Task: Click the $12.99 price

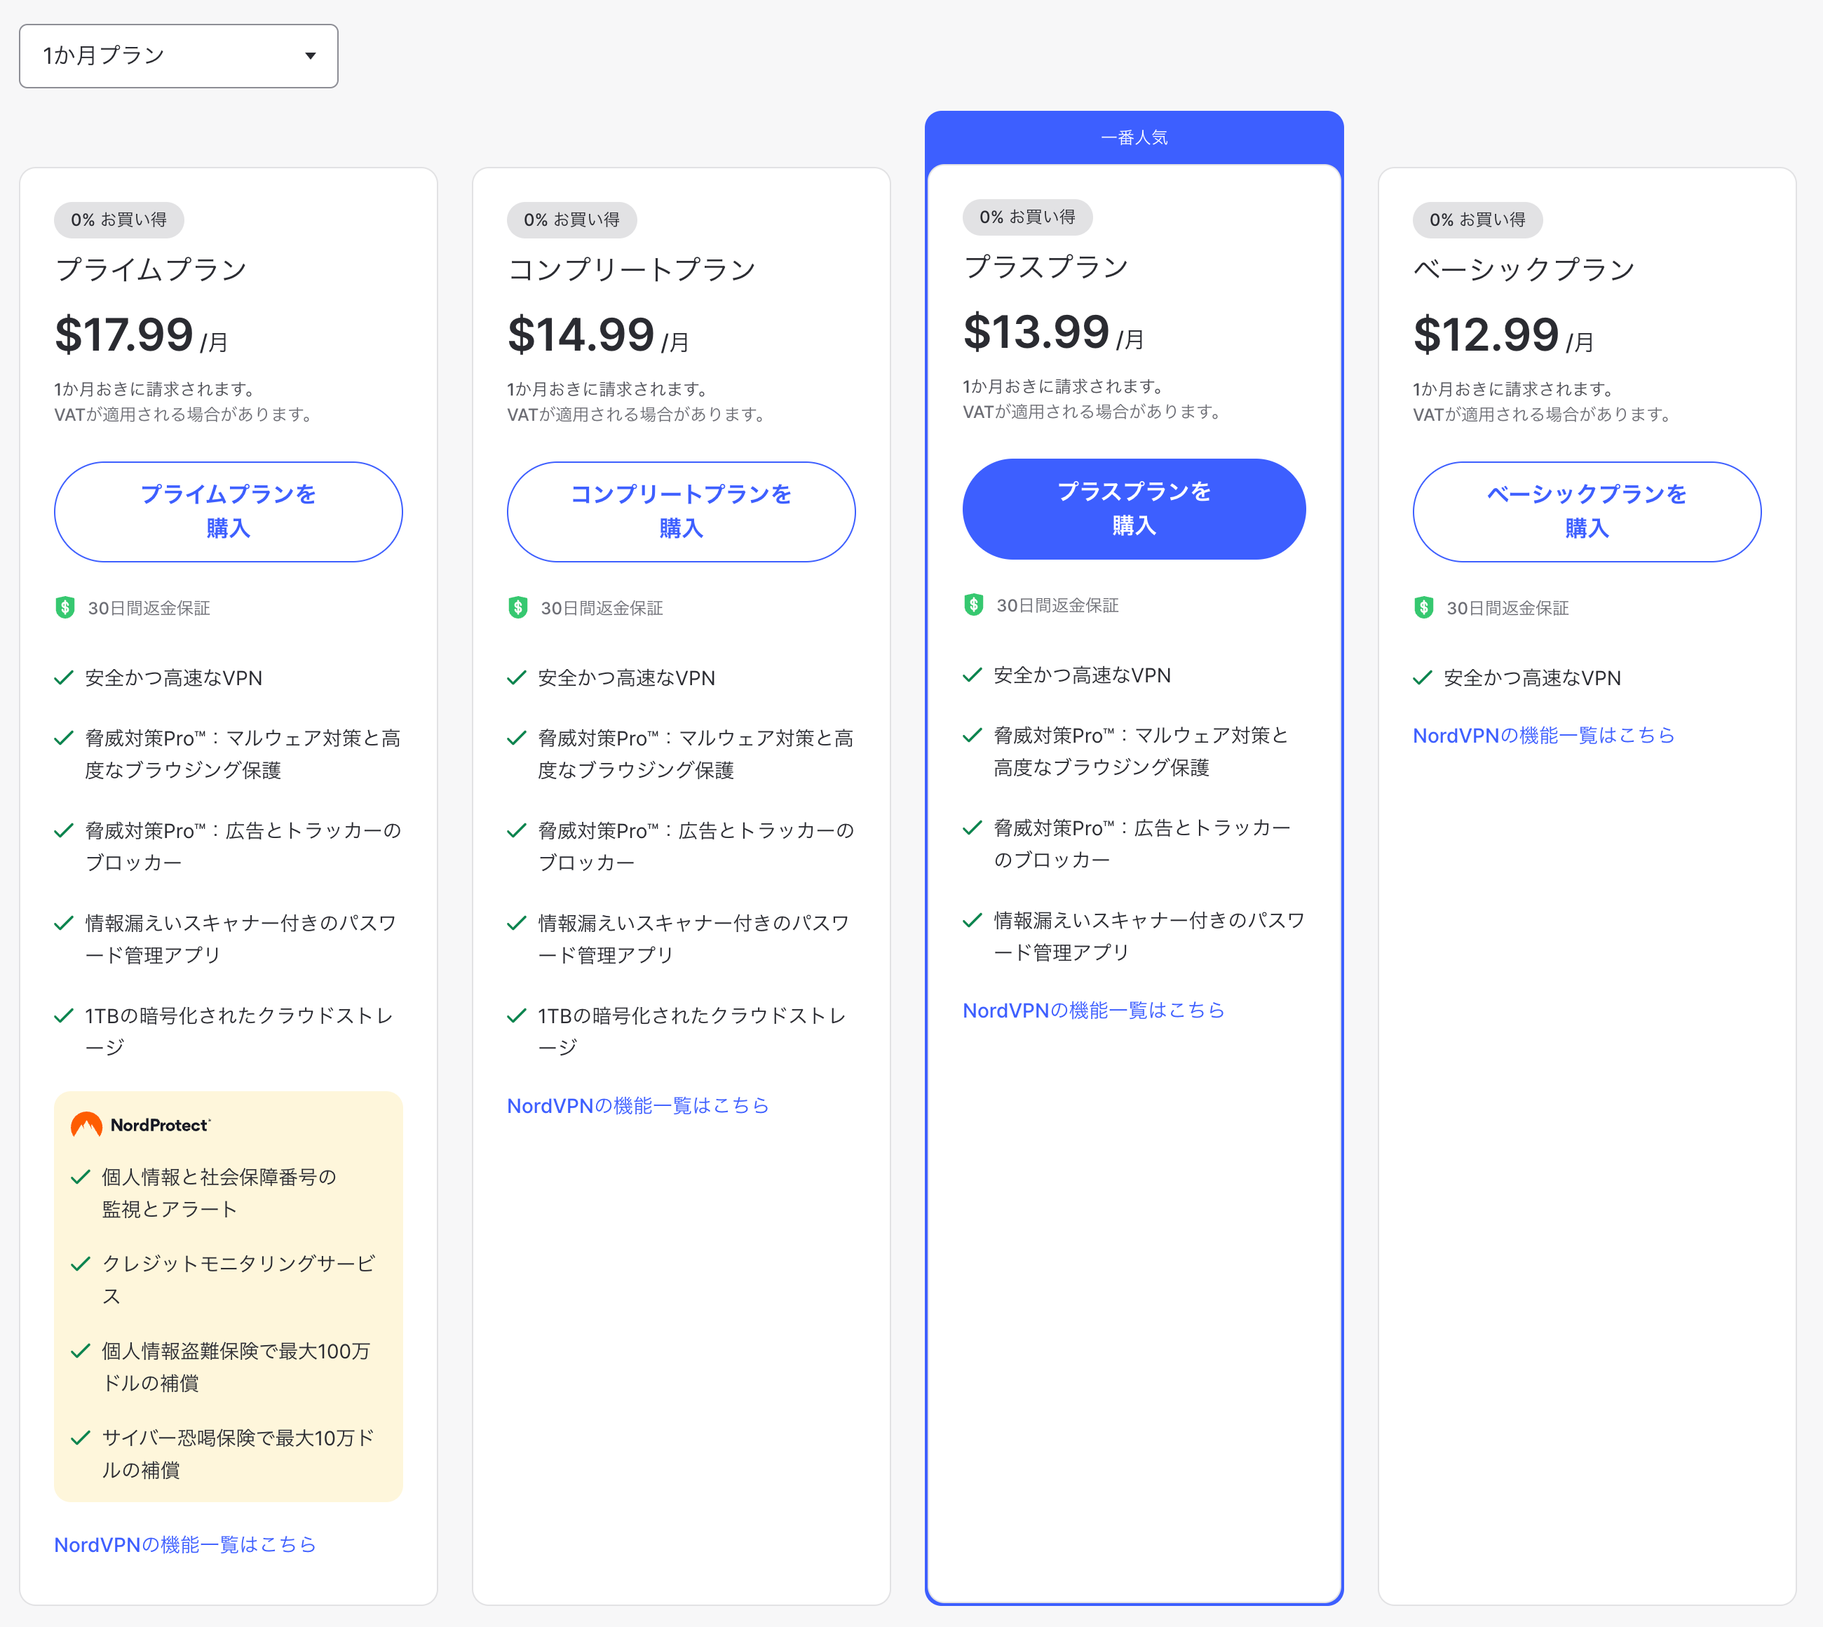Action: 1487,335
